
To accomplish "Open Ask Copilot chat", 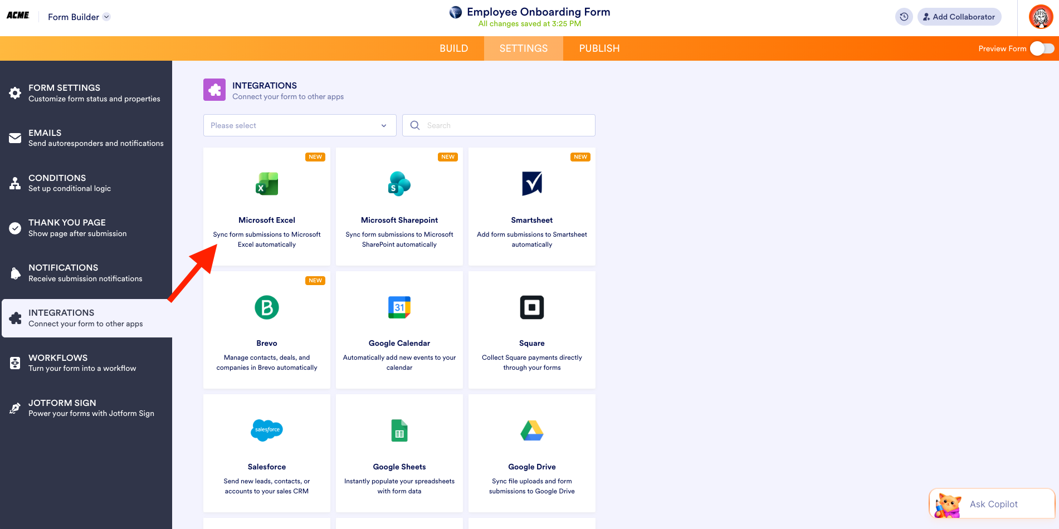I will coord(992,504).
